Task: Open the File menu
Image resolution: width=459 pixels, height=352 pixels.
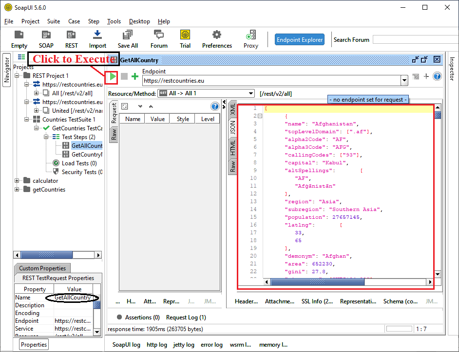Action: pyautogui.click(x=9, y=21)
